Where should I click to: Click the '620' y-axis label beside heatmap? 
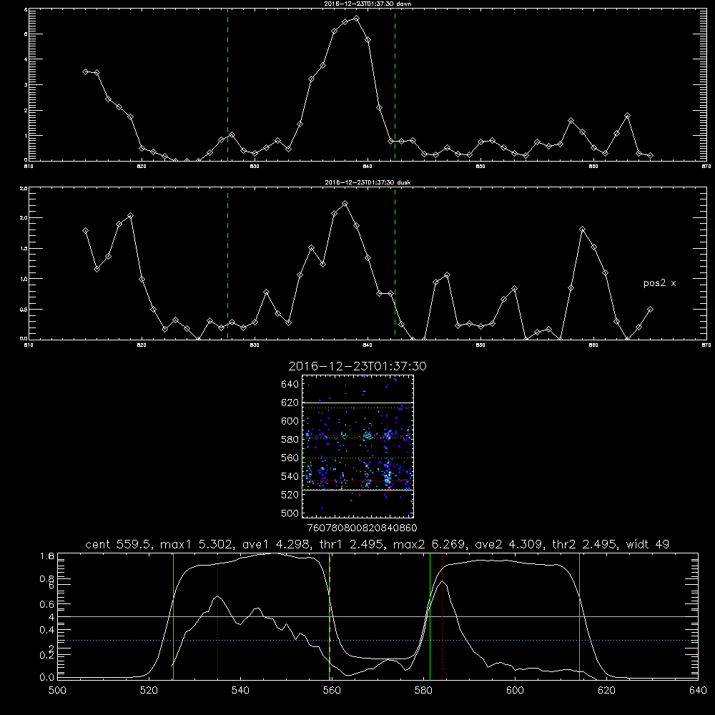[x=290, y=403]
